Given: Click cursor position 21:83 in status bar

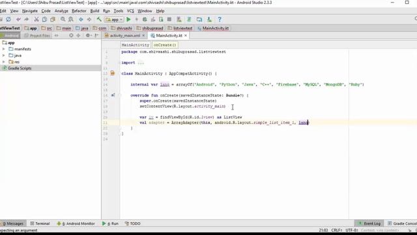Looking at the screenshot, I should tap(323, 230).
